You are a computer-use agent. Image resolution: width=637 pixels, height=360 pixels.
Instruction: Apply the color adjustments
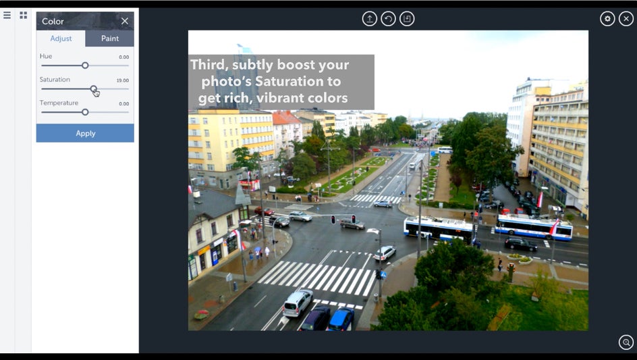85,133
